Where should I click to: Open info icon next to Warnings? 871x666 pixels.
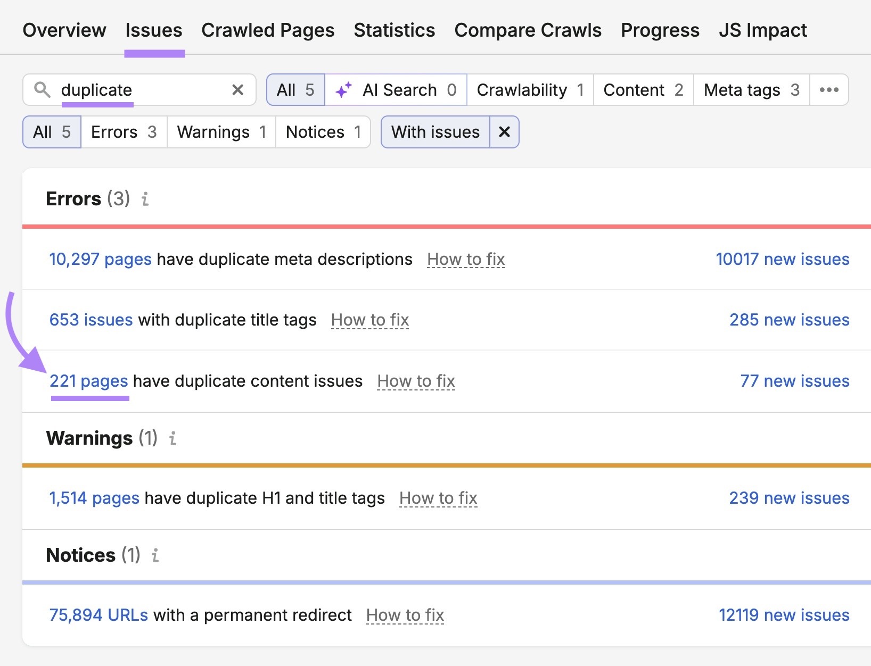click(x=172, y=438)
